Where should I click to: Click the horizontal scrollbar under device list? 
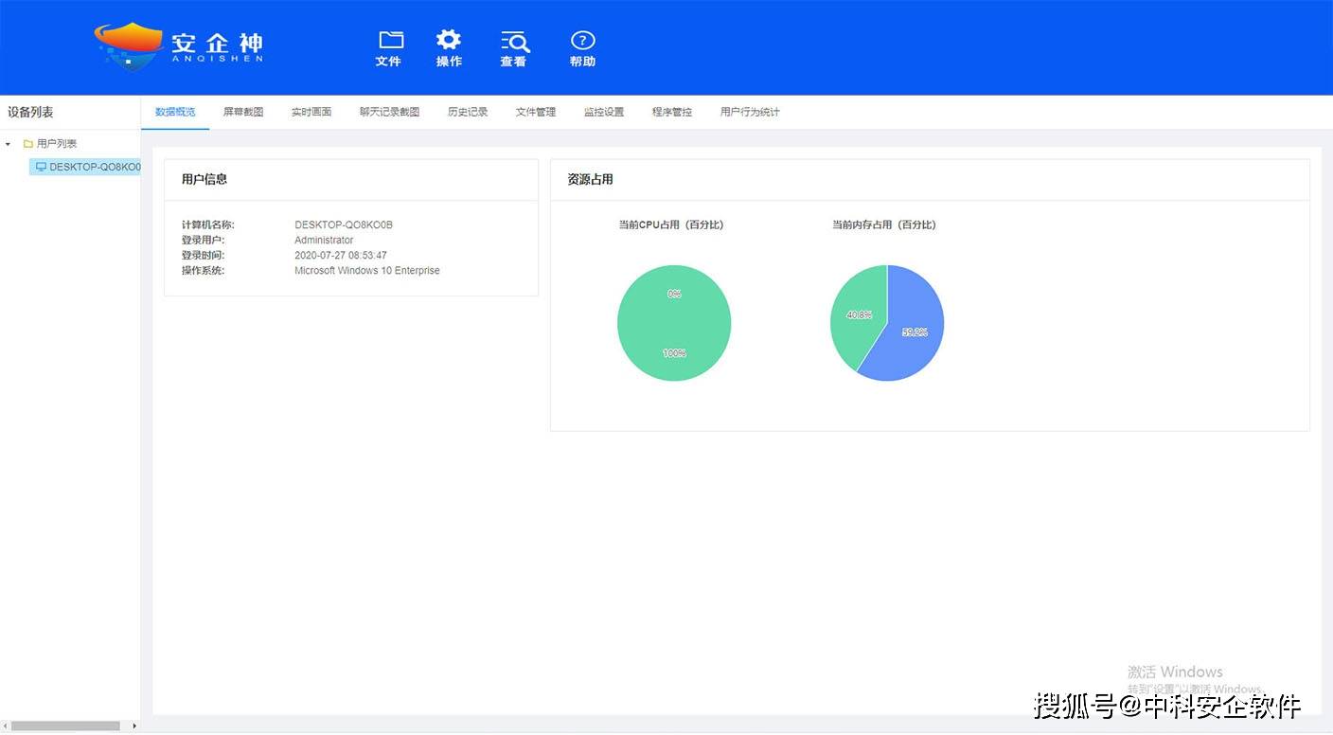point(64,726)
